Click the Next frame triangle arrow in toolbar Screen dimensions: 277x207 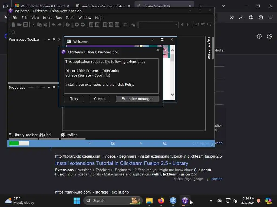pyautogui.click(x=188, y=25)
